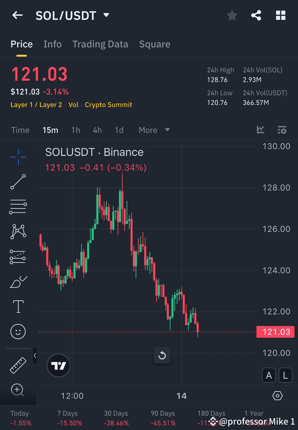Select the XABCD pattern tool

(18, 232)
